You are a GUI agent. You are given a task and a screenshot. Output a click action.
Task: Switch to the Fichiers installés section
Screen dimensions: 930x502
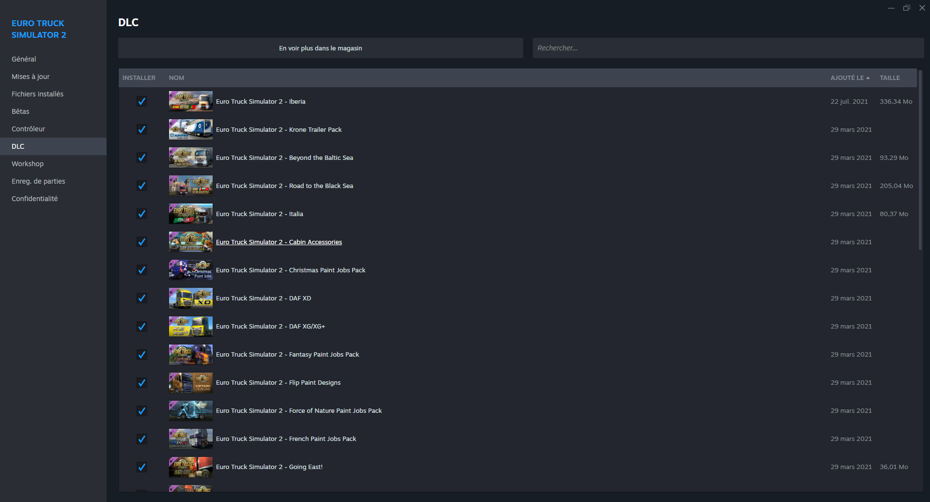point(37,94)
